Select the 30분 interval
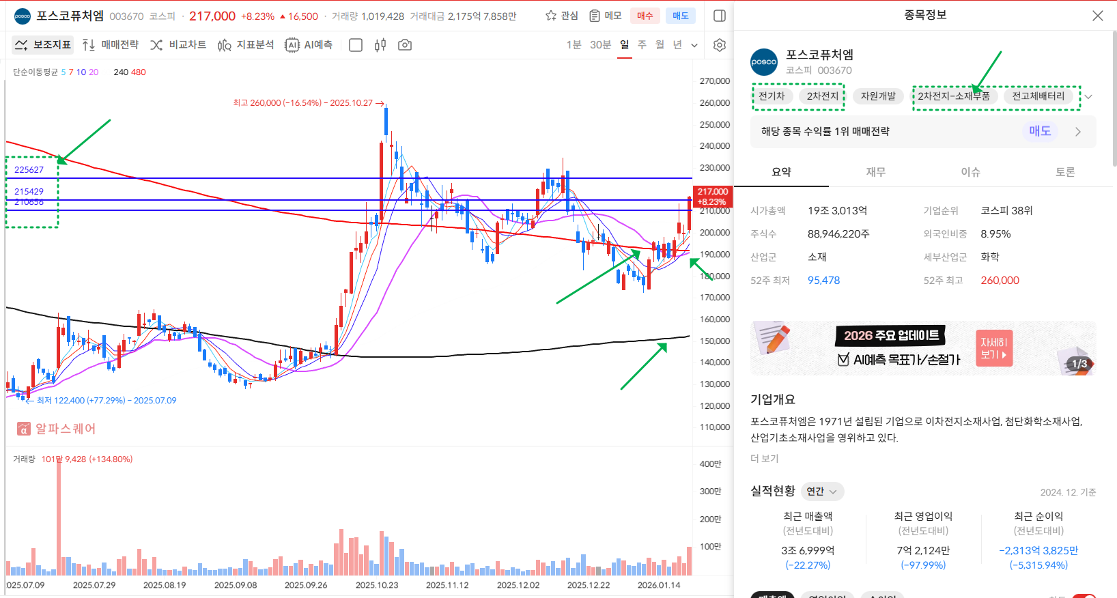Screen dimensions: 1117x598 click(x=600, y=45)
